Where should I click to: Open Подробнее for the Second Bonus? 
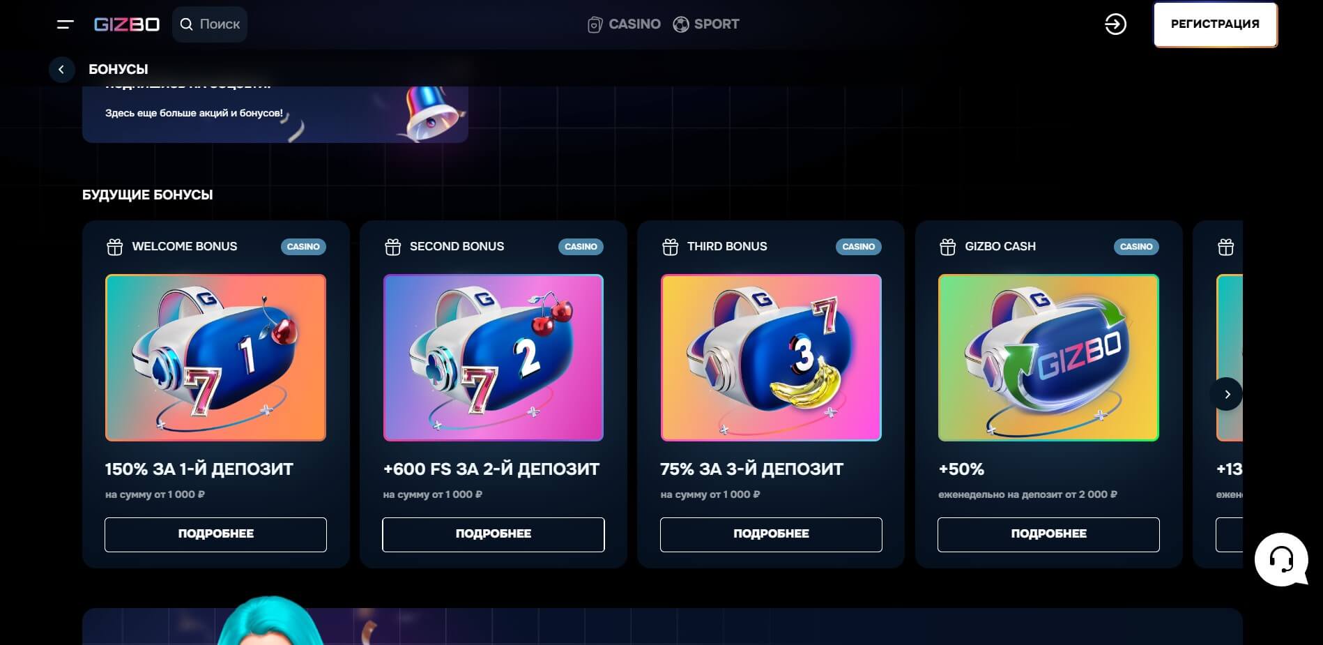pyautogui.click(x=494, y=534)
